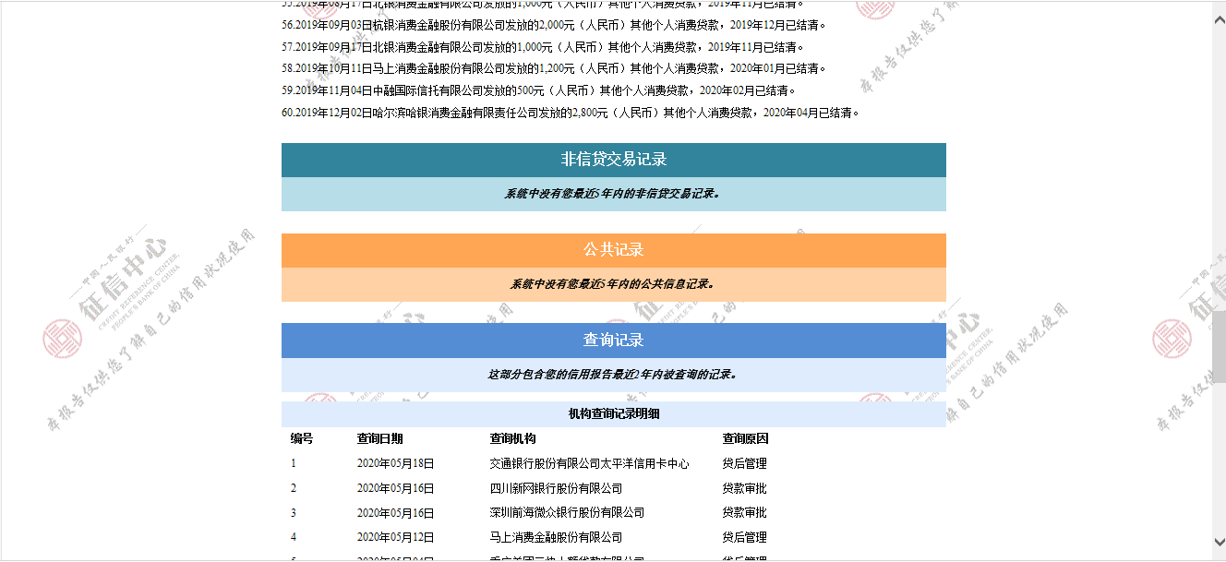Select loan record 57 from 北银消费金融
The width and height of the screenshot is (1226, 562).
544,47
